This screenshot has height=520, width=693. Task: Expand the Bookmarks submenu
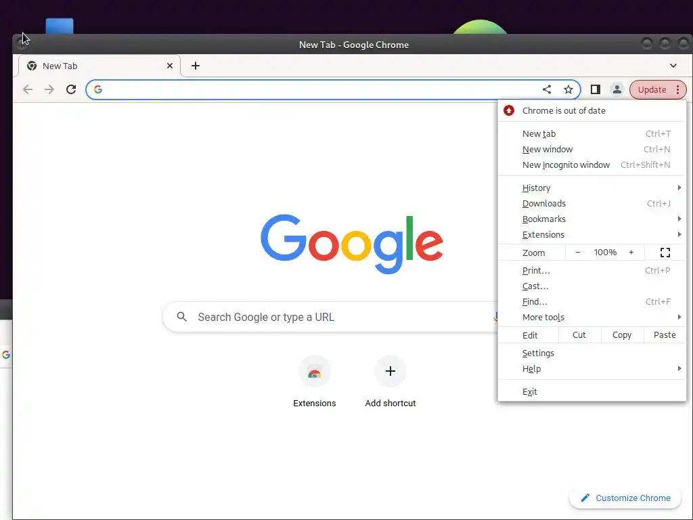[592, 219]
